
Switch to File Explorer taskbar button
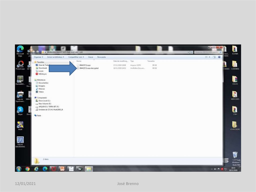coord(89,169)
